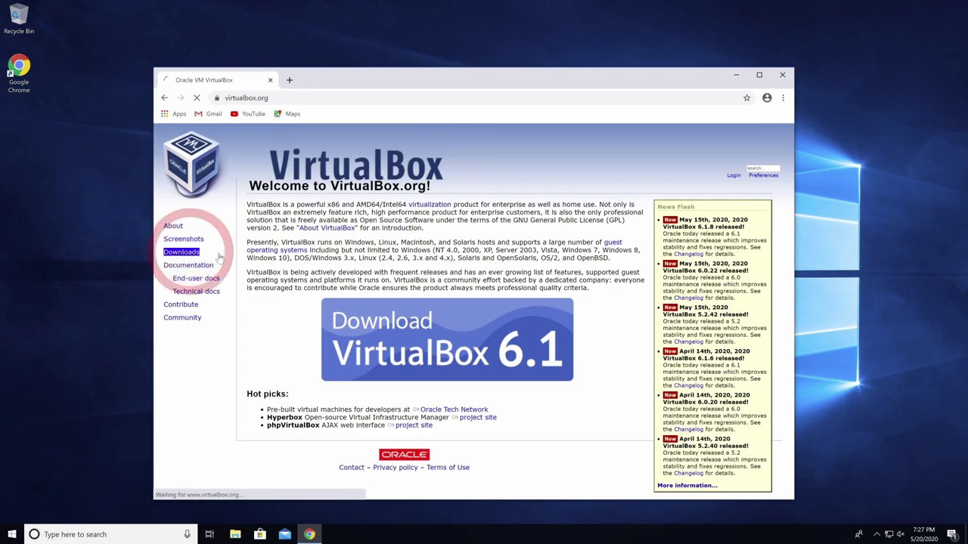Click the site search box

[x=762, y=168]
